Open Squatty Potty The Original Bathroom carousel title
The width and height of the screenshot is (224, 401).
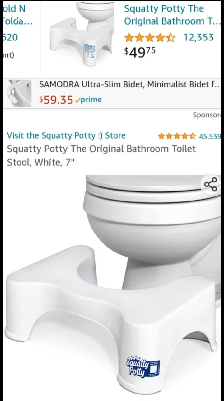pos(172,15)
